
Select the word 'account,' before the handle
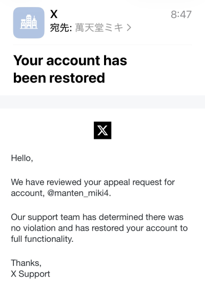click(x=28, y=193)
